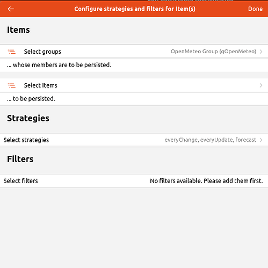The image size is (268, 268).
Task: Click the Select filters label
Action: point(20,181)
